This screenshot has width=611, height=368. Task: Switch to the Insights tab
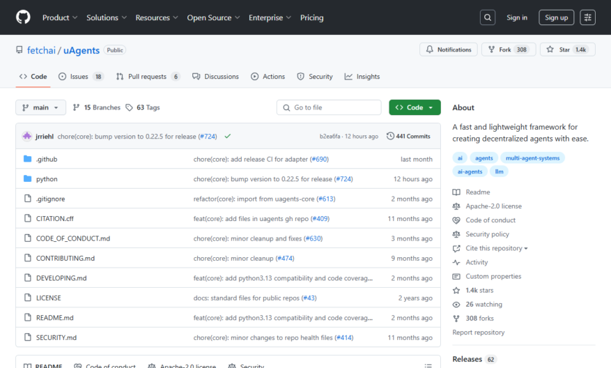362,77
